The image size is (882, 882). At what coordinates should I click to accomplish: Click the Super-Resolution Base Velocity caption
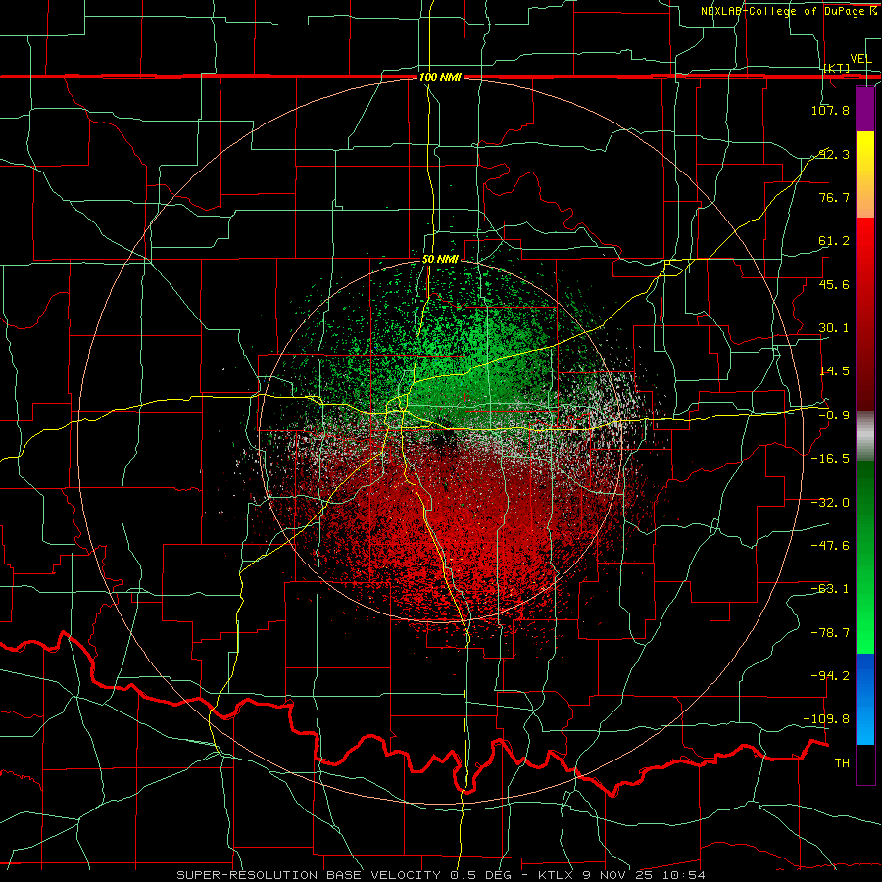point(440,875)
